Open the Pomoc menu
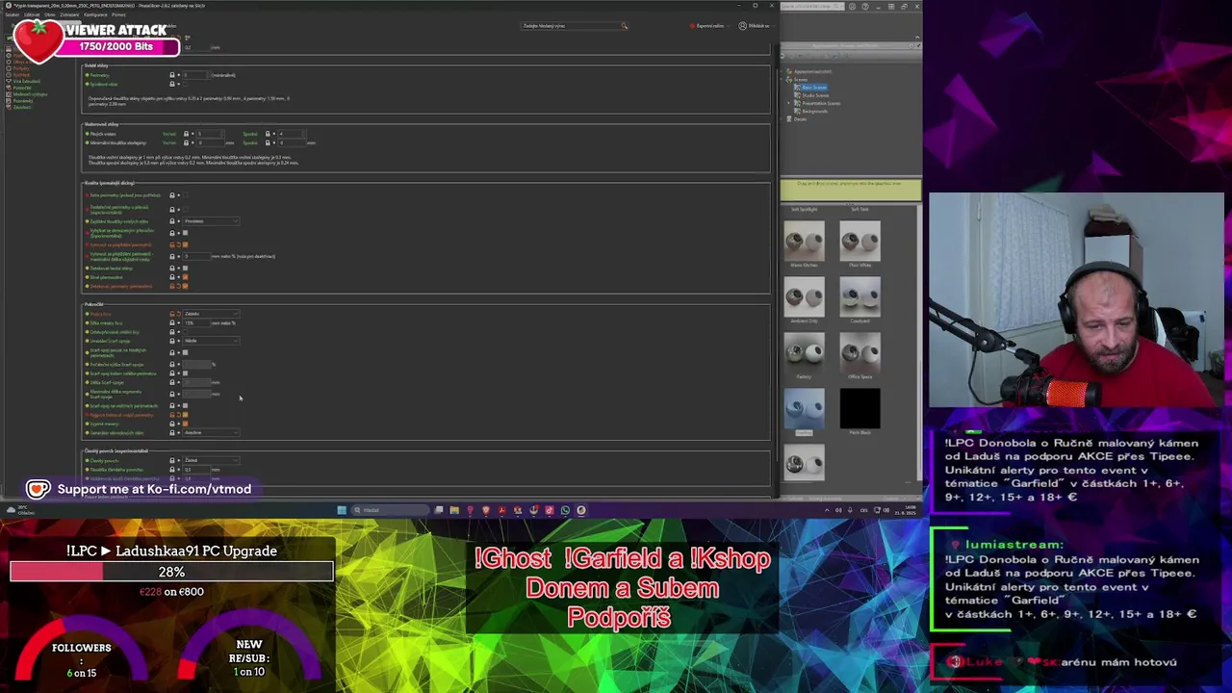 tap(118, 14)
